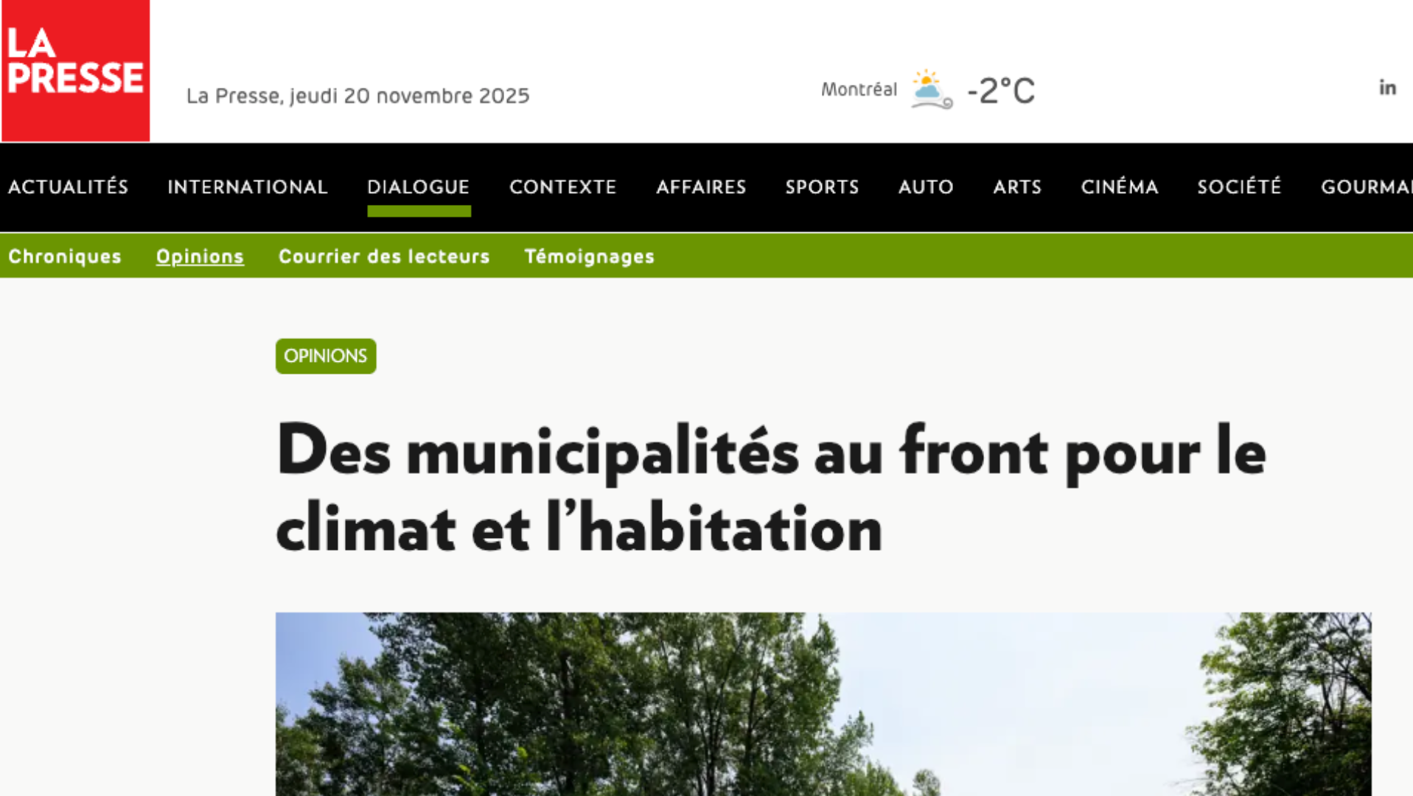Open the Cinéma section
Viewport: 1413px width, 796px height.
(1119, 186)
